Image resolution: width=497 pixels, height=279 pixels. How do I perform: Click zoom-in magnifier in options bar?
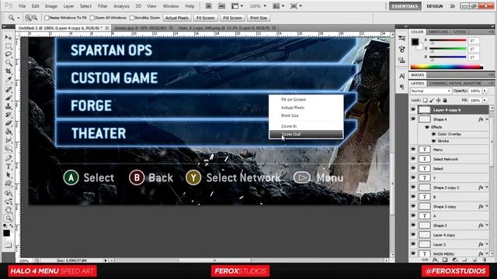28,18
